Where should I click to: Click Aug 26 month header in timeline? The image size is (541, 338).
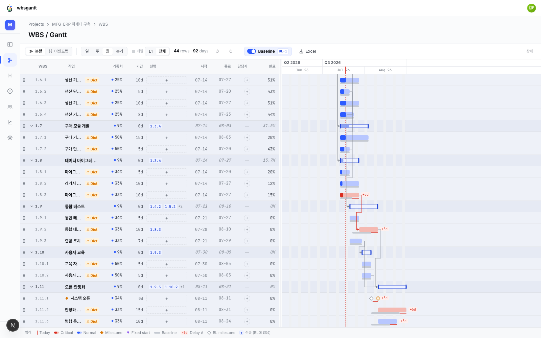tap(385, 70)
